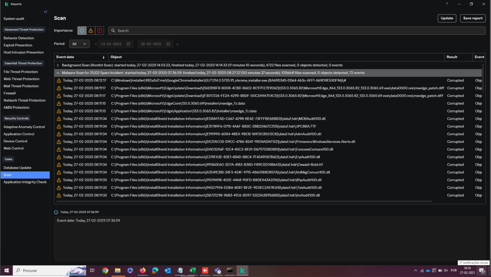Image resolution: width=491 pixels, height=277 pixels.
Task: Collapse the Malware Scan for 25/02 Spam Incident row
Action: 58,73
